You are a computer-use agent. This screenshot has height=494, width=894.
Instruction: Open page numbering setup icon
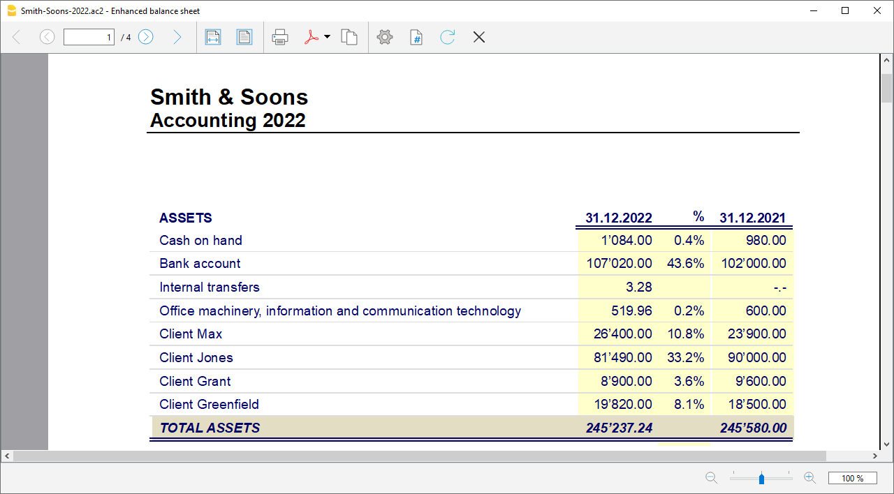point(416,37)
